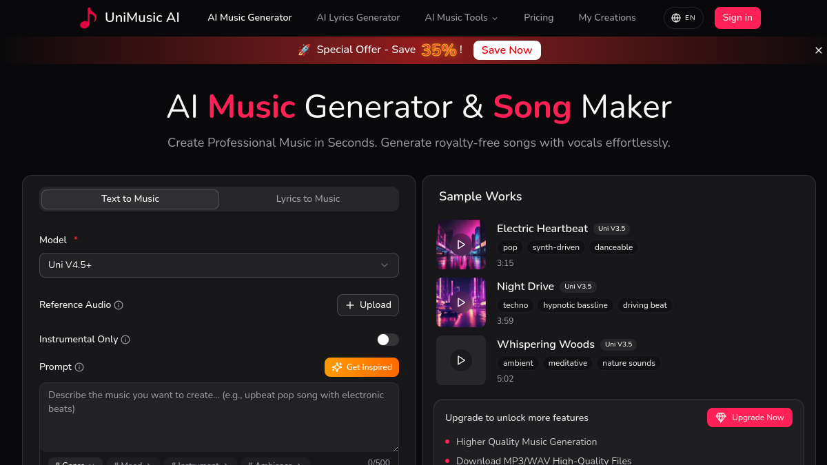The width and height of the screenshot is (827, 465).
Task: Open the Pricing page
Action: pos(539,18)
